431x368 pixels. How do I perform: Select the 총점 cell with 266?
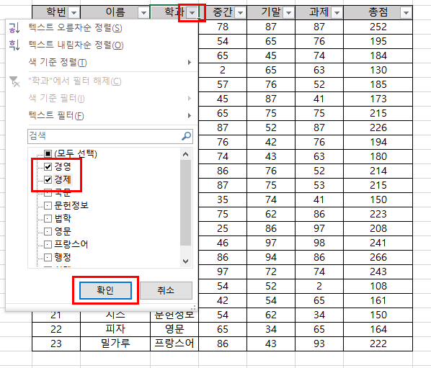(x=378, y=257)
